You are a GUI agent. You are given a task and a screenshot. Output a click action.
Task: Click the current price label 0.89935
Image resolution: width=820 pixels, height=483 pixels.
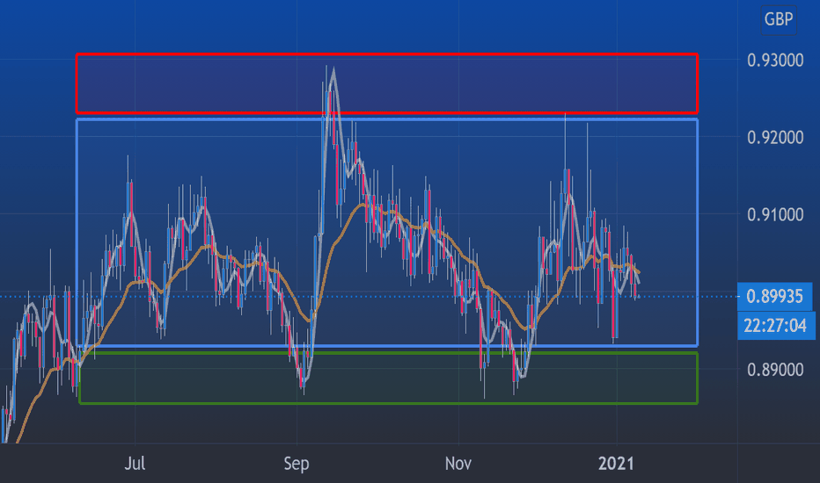point(774,296)
